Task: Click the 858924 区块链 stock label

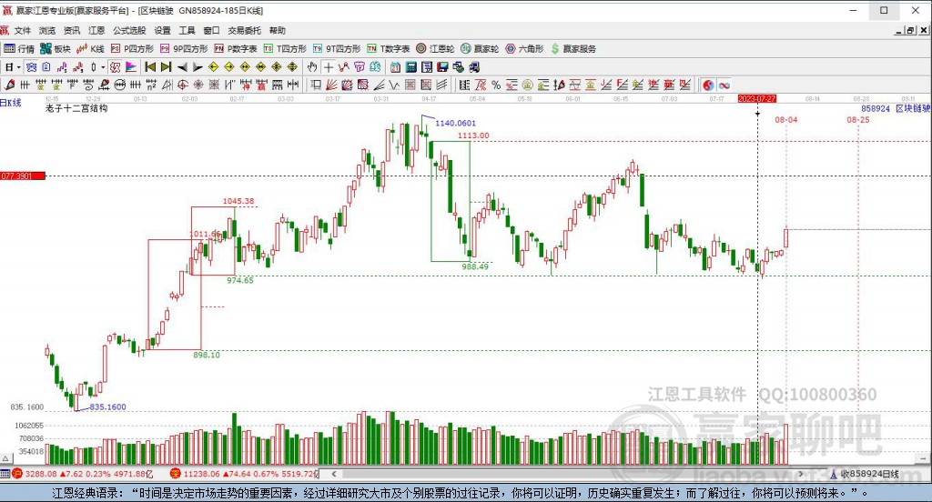Action: click(896, 109)
